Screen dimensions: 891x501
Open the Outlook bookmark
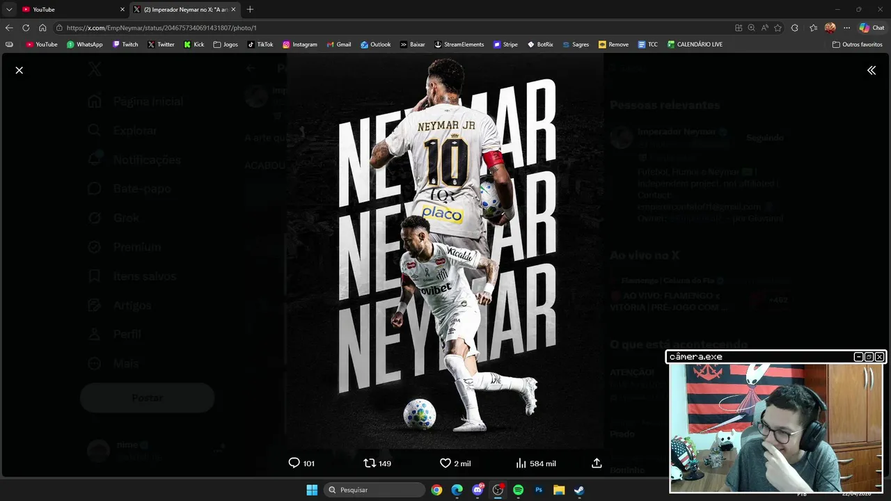point(376,44)
